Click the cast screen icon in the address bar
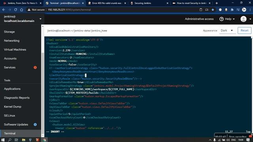Screen dimensions: 253x142 pyautogui.click(x=207, y=9)
